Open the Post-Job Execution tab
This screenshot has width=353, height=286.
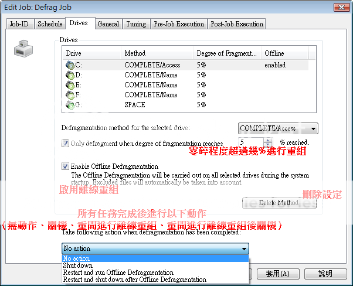pyautogui.click(x=237, y=24)
